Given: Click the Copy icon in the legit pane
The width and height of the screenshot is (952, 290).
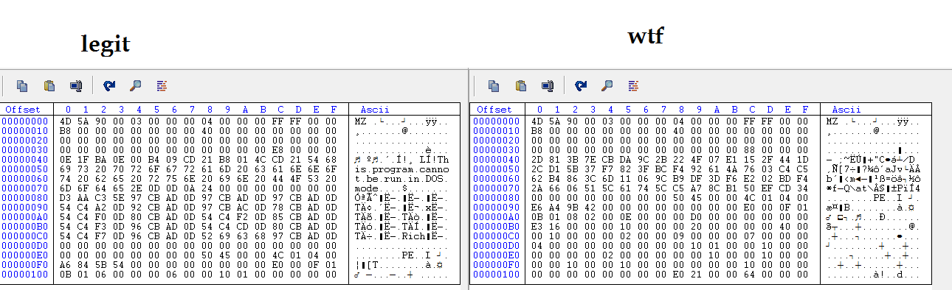Looking at the screenshot, I should (22, 85).
